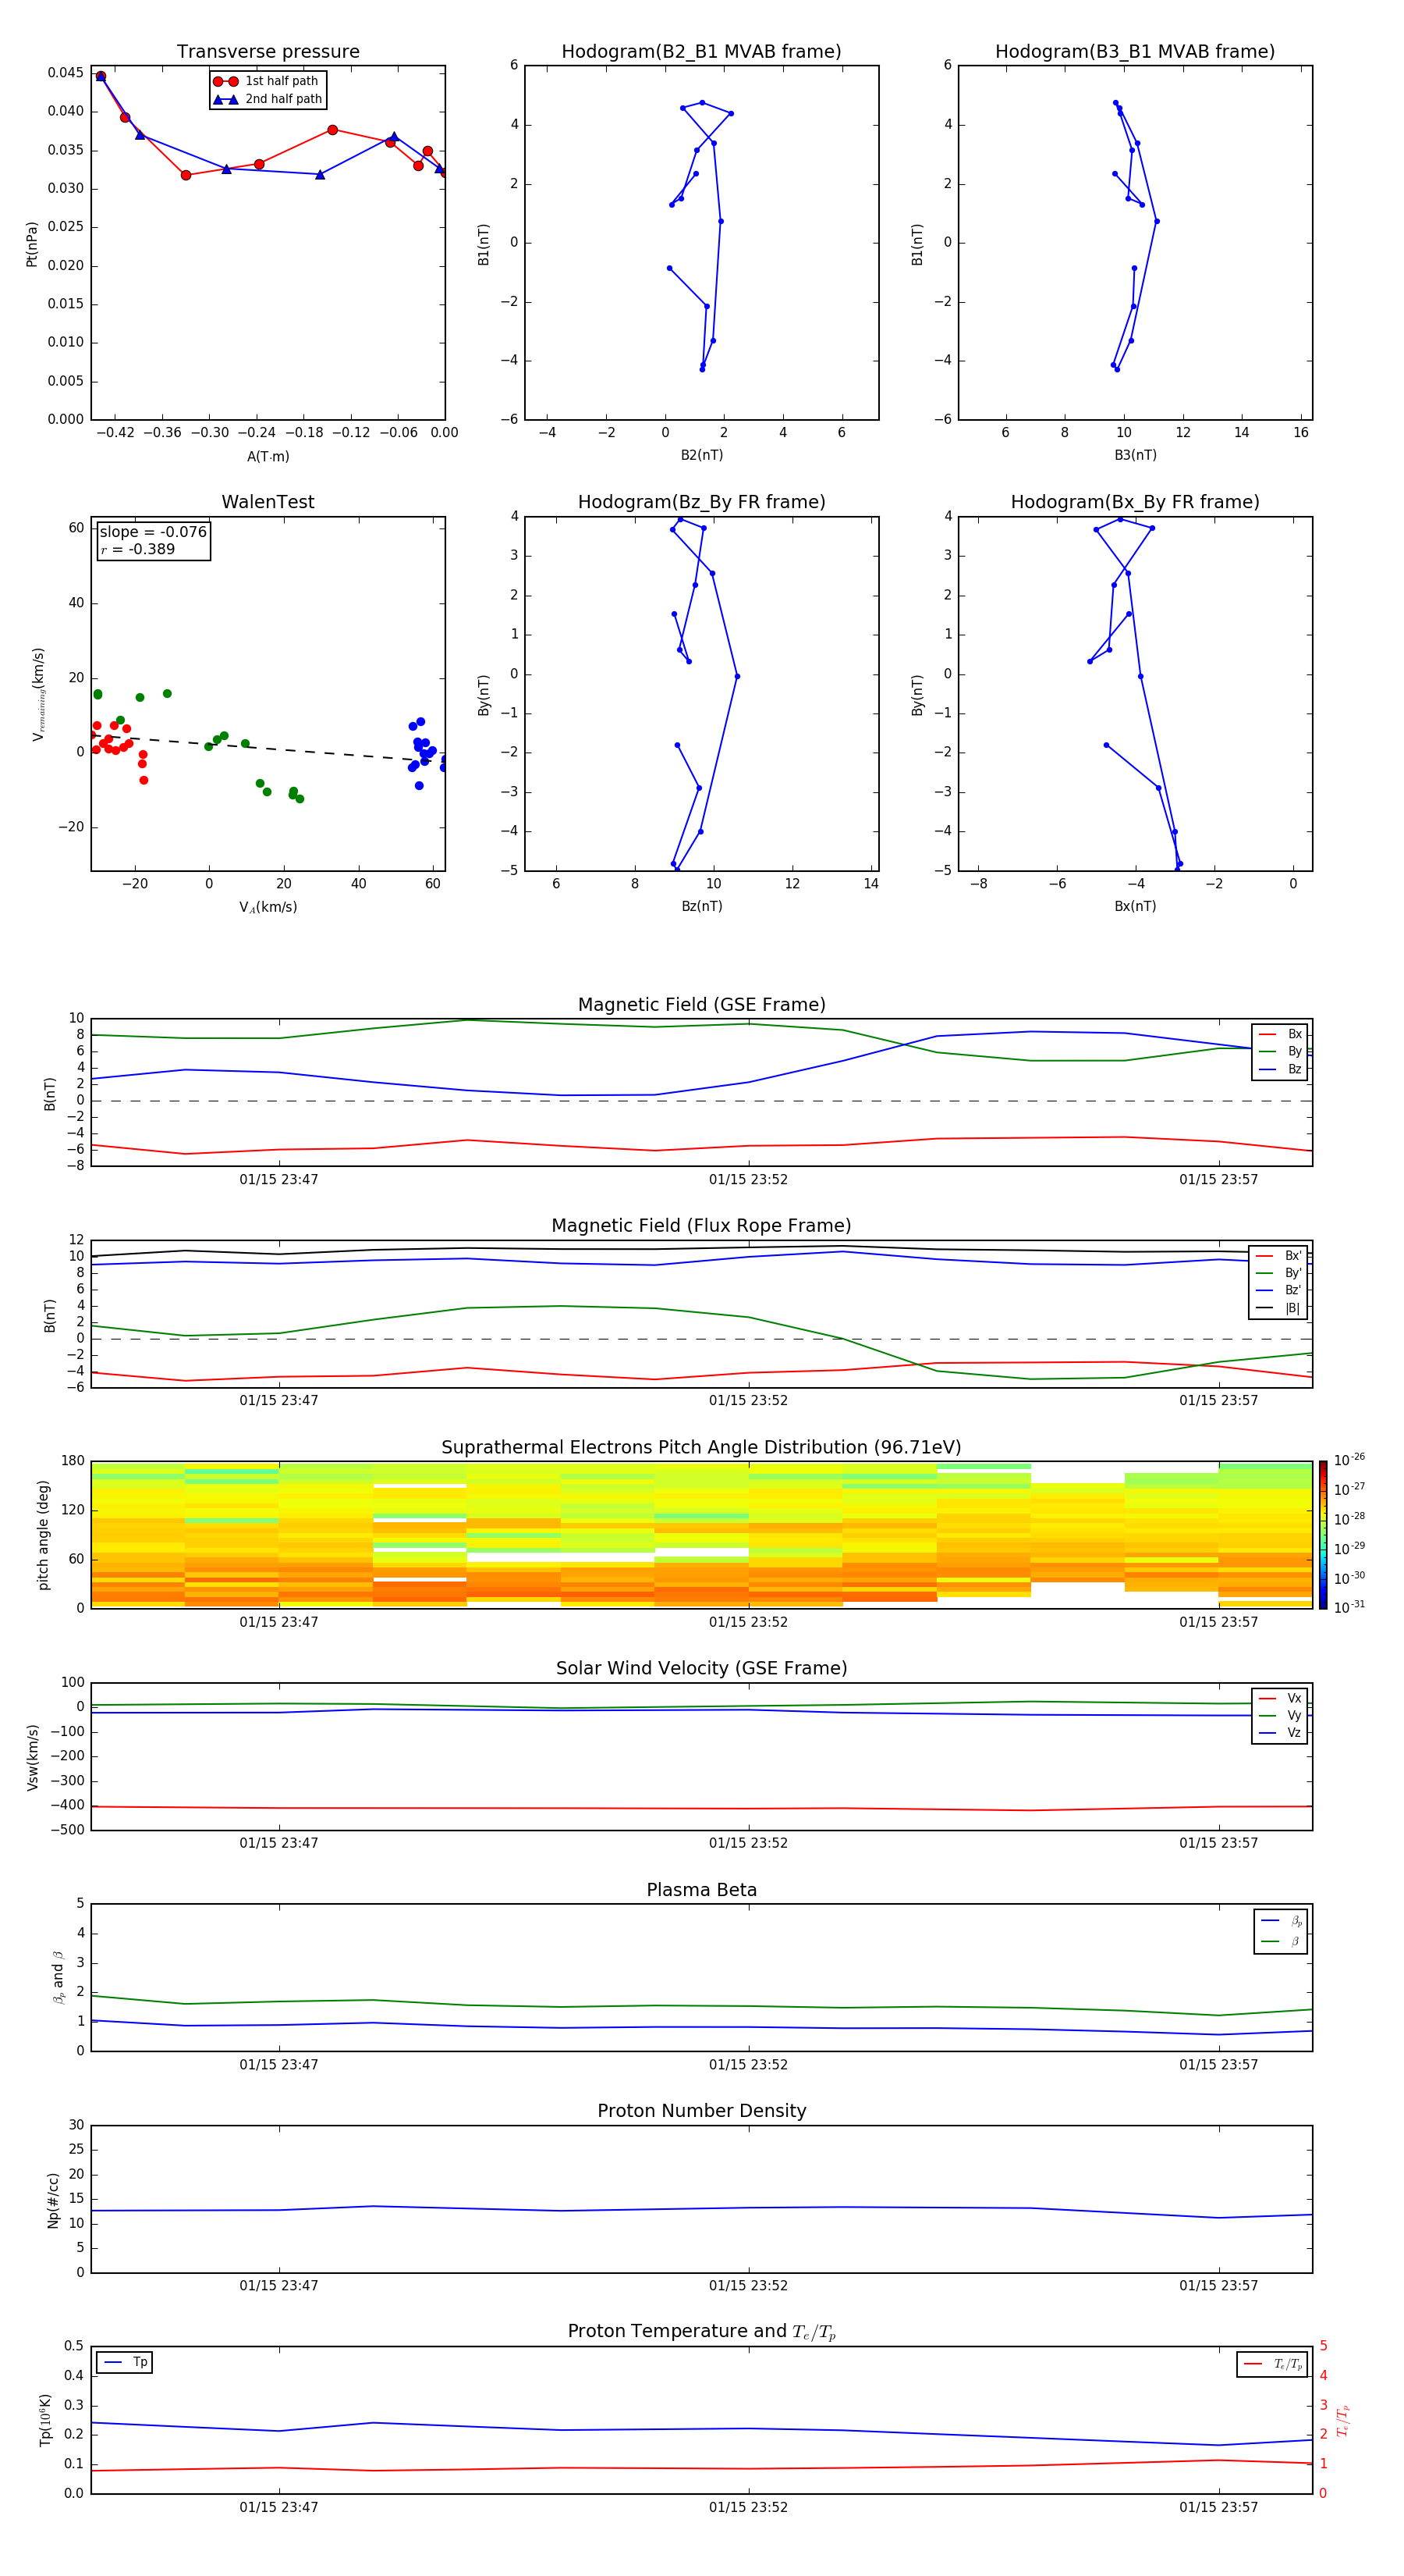The height and width of the screenshot is (2576, 1404).
Task: Click the 'Solar Wind Velocity (GSE Frame)' title
Action: [701, 1668]
